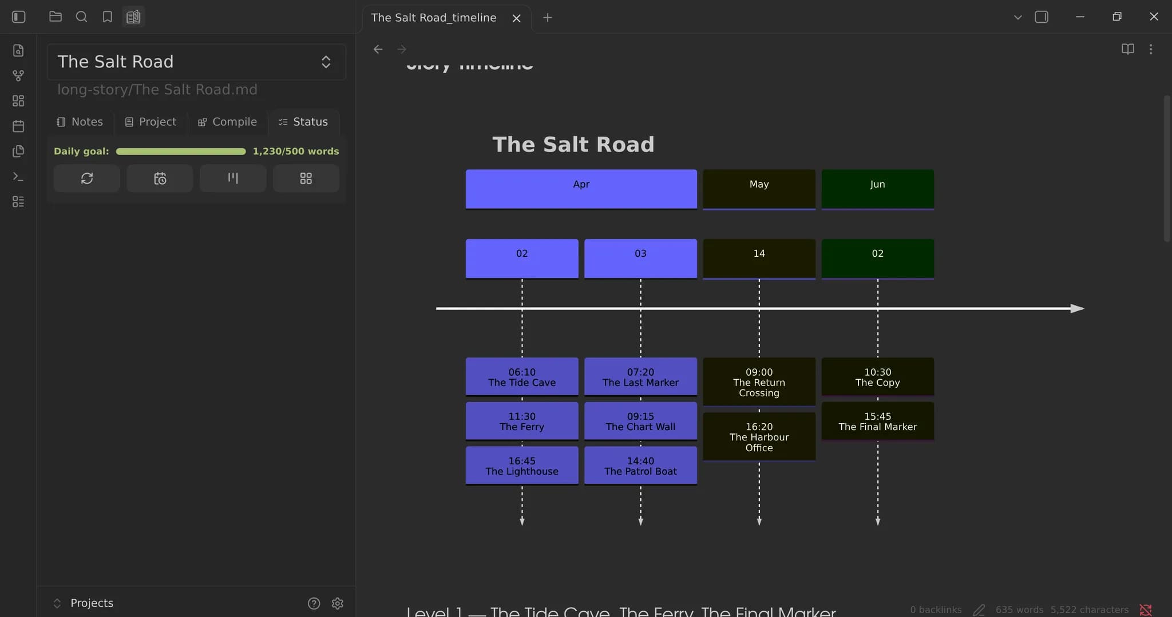Select the Longform book icon in sidebar header
1172x617 pixels.
coord(133,17)
